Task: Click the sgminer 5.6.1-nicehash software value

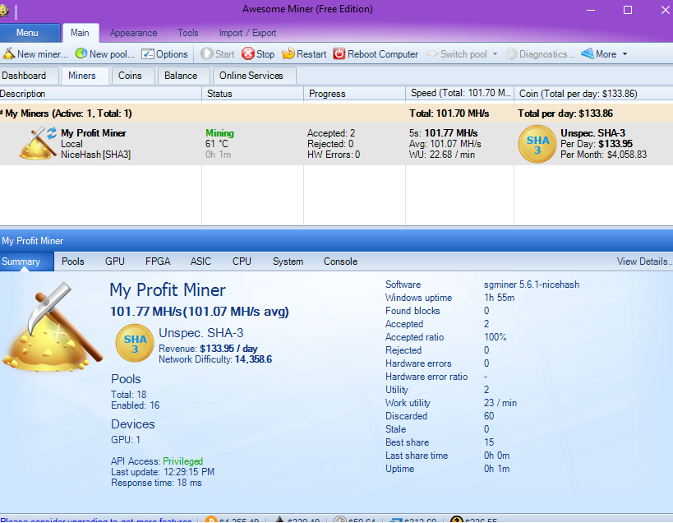Action: click(532, 285)
